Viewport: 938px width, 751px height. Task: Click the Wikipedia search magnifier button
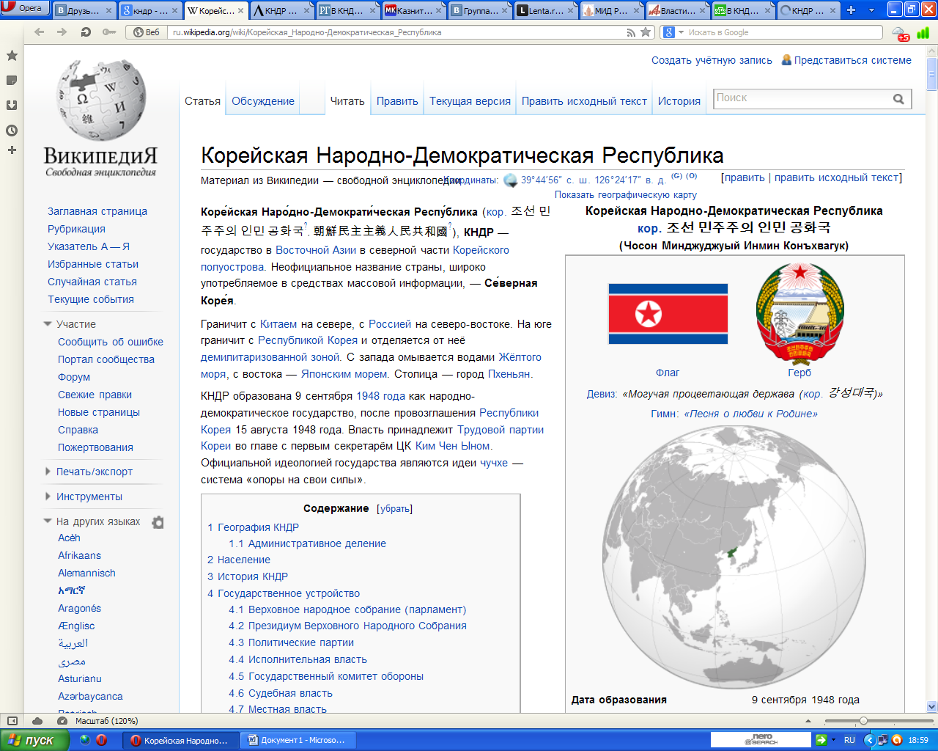(898, 99)
